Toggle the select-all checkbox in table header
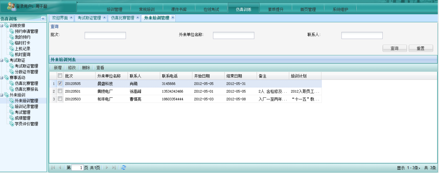The width and height of the screenshot is (439, 173). [60, 76]
